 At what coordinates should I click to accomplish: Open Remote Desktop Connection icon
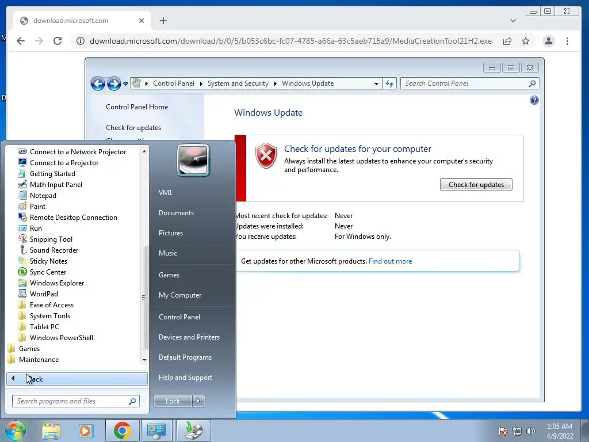point(22,217)
